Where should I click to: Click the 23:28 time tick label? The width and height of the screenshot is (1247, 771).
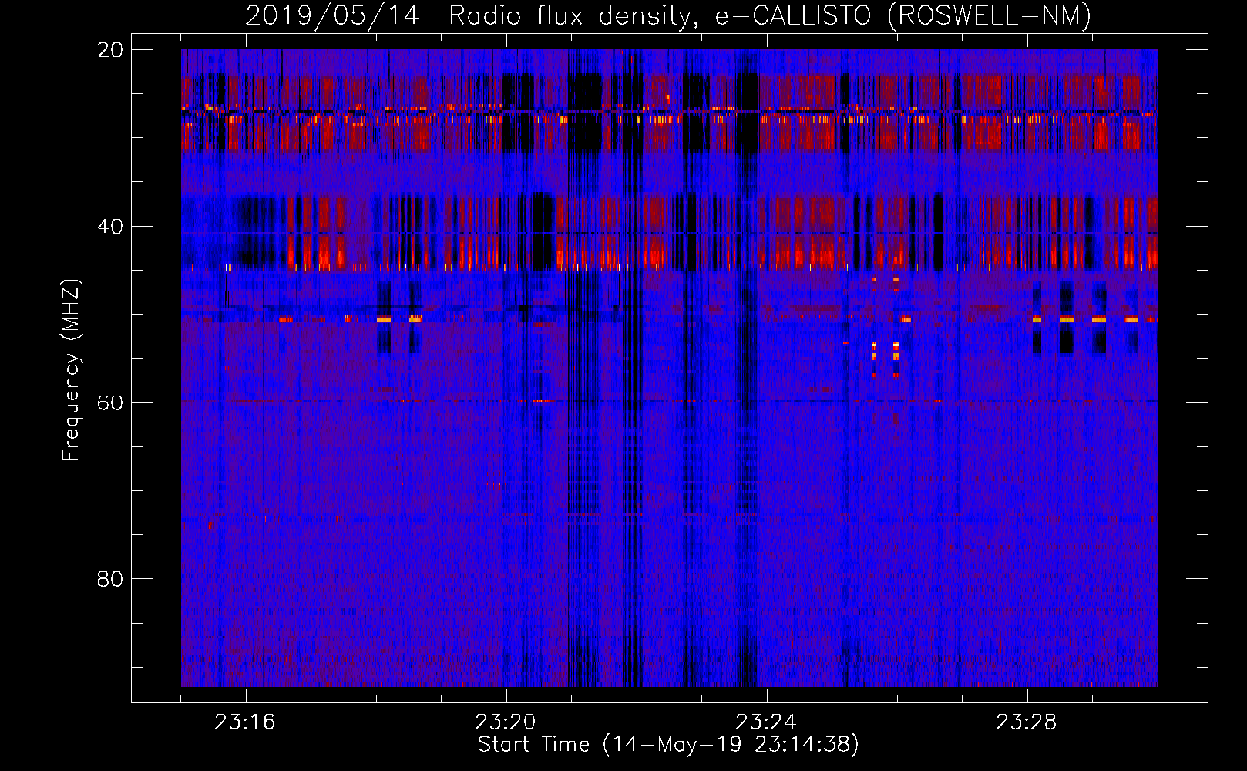pyautogui.click(x=1027, y=722)
